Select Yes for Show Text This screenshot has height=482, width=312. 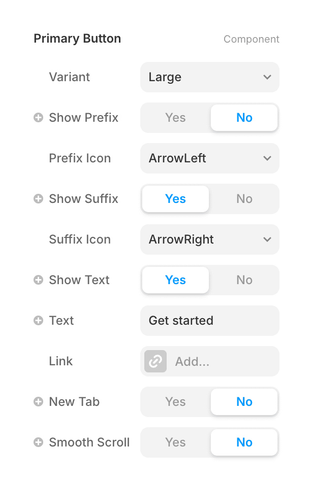coord(175,280)
